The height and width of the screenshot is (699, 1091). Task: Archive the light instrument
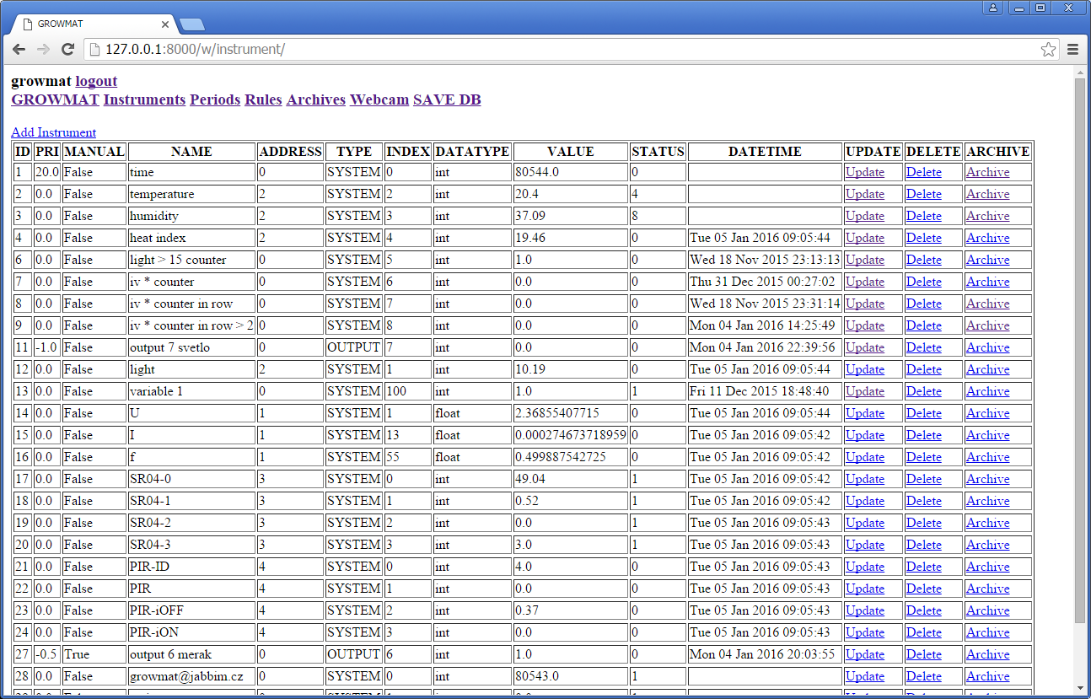987,369
